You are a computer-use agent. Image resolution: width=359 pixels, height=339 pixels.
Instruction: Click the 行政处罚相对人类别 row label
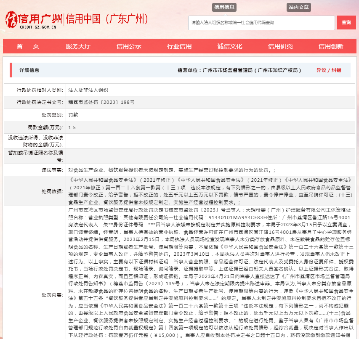pos(40,90)
